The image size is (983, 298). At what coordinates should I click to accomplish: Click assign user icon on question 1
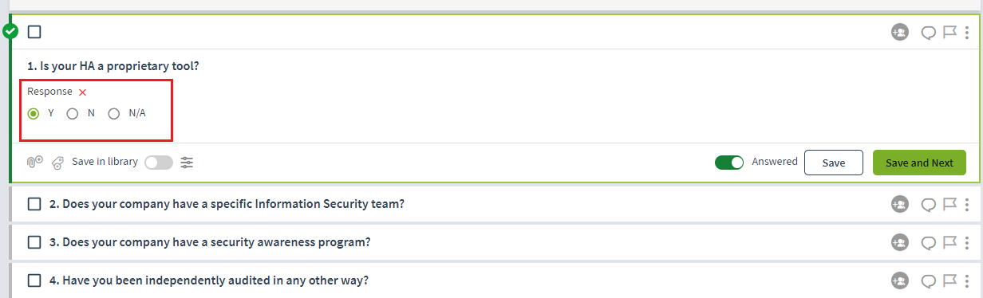click(900, 33)
